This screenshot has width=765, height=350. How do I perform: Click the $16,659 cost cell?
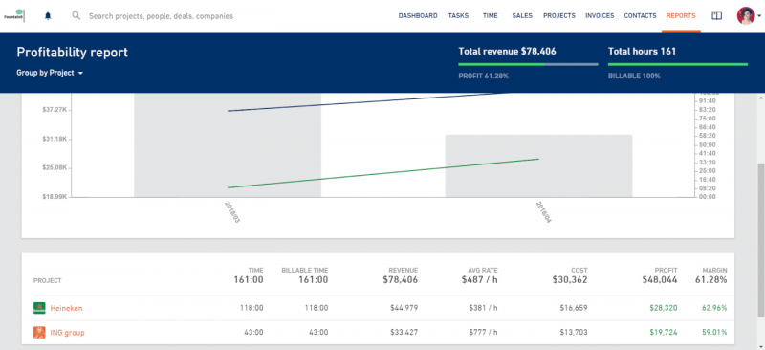pos(574,308)
